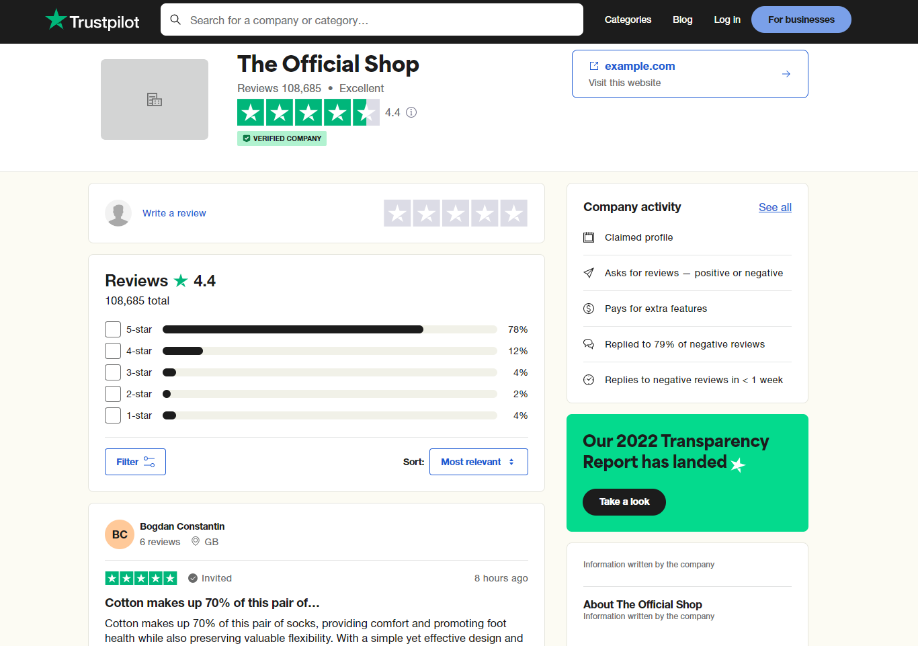
Task: Rate four stars in Write a review
Action: [485, 213]
